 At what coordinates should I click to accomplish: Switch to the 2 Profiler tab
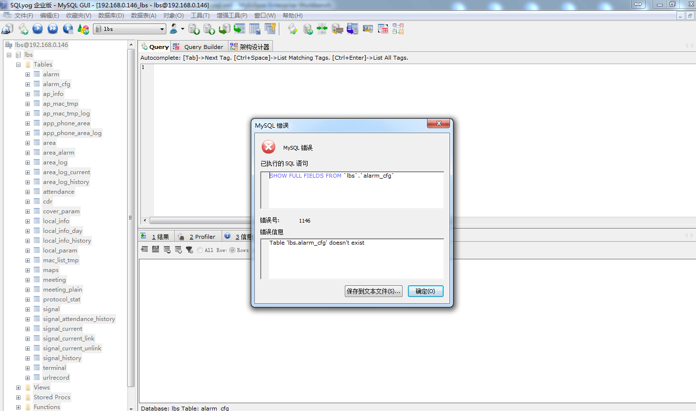pyautogui.click(x=198, y=237)
